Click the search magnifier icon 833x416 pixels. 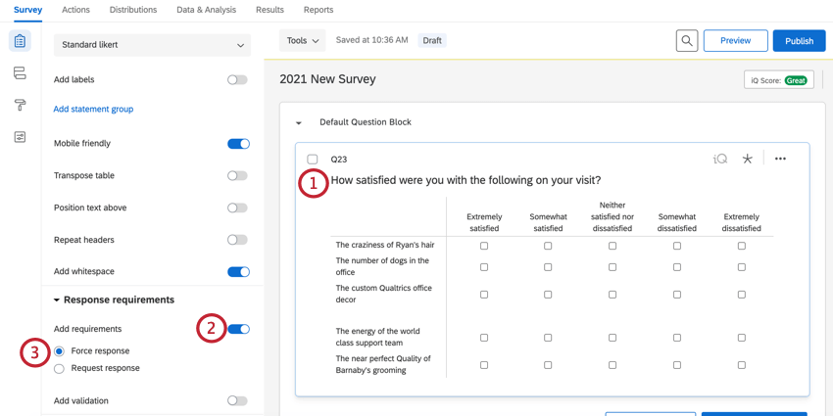click(686, 41)
